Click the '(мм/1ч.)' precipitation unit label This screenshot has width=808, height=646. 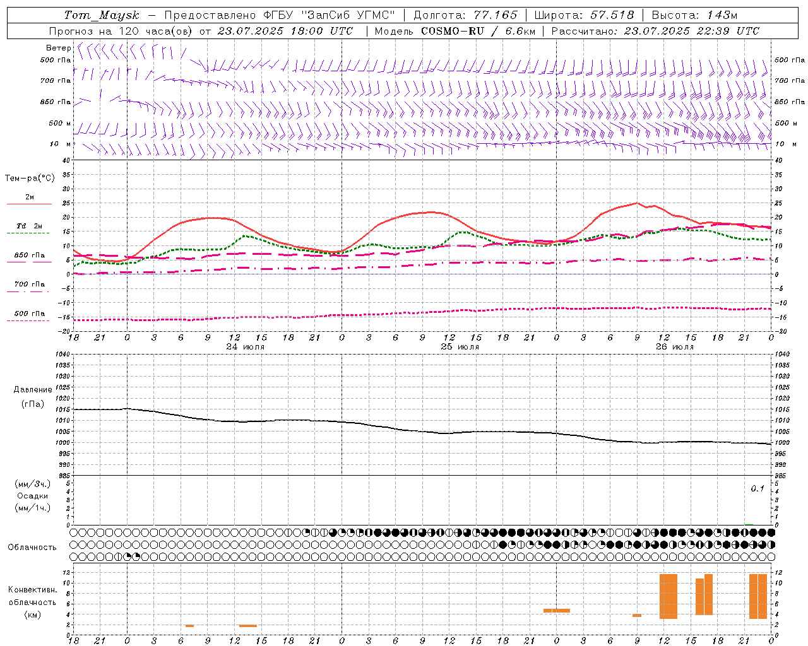click(x=33, y=508)
